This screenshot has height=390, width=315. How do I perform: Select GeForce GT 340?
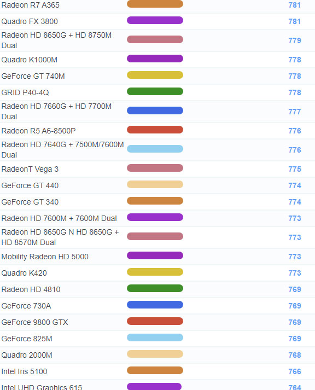point(30,202)
